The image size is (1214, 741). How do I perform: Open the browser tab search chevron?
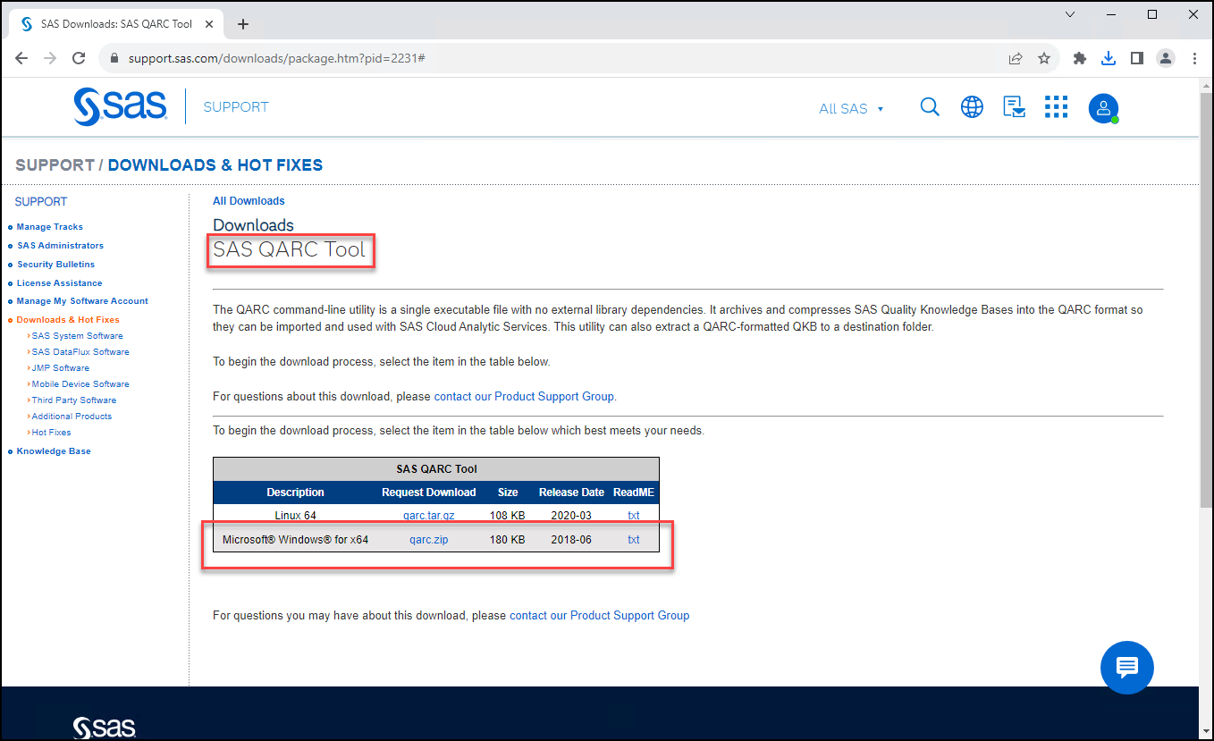pos(1069,15)
